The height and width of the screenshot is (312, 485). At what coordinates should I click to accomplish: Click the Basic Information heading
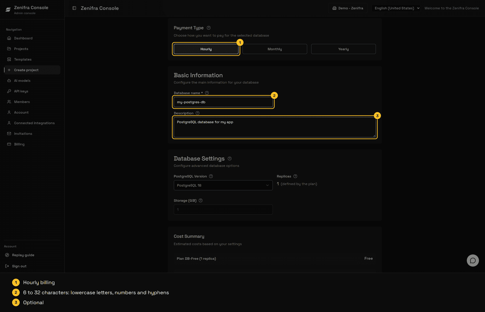pyautogui.click(x=198, y=75)
